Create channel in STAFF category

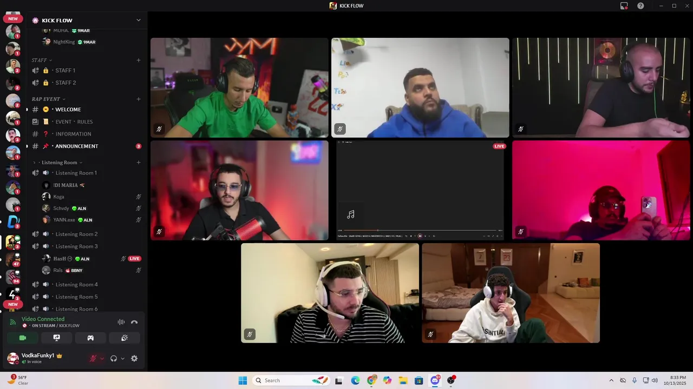[x=139, y=60]
